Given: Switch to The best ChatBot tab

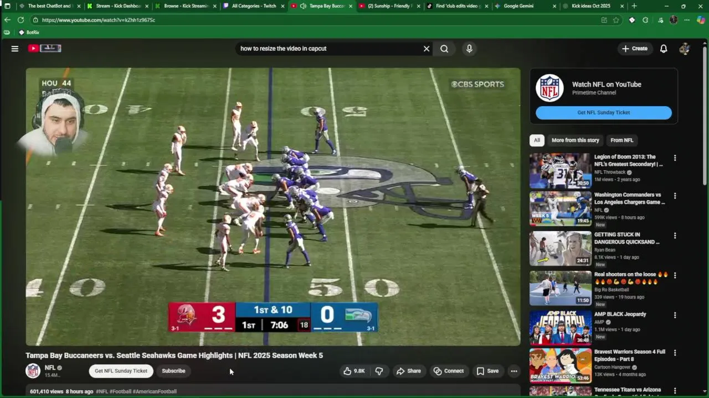Looking at the screenshot, I should click(x=49, y=6).
